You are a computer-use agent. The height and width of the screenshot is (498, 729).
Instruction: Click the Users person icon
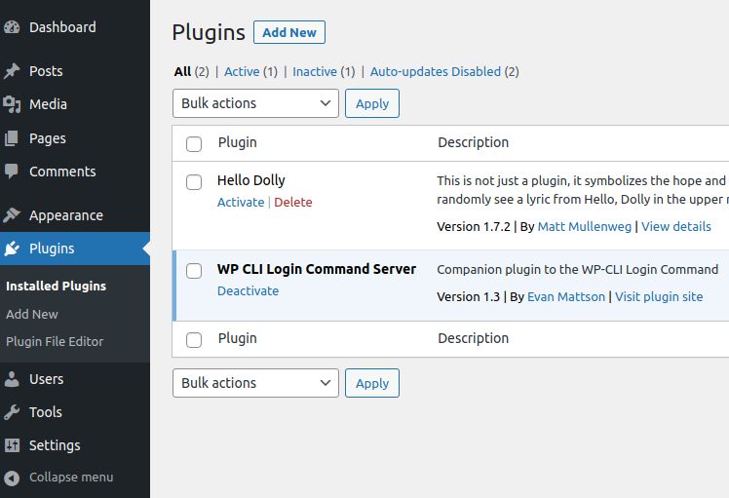point(12,379)
